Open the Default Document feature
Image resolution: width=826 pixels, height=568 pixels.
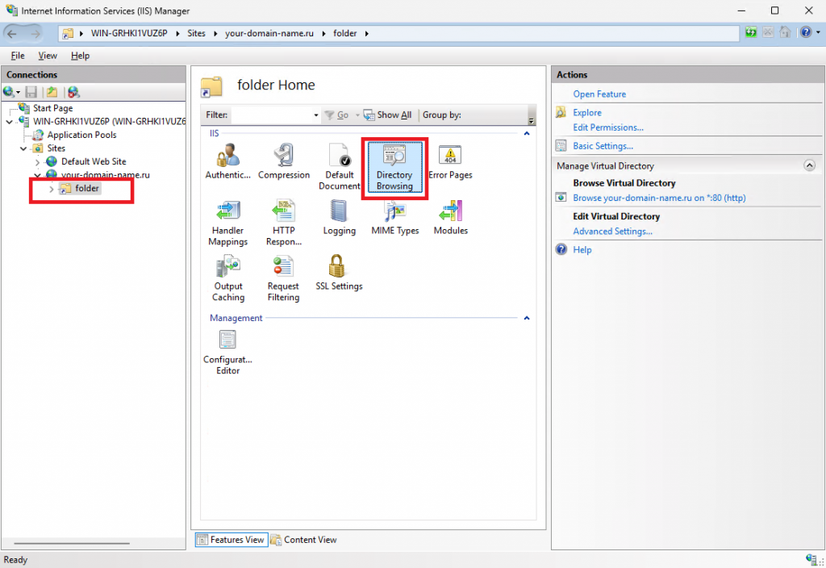coord(340,167)
